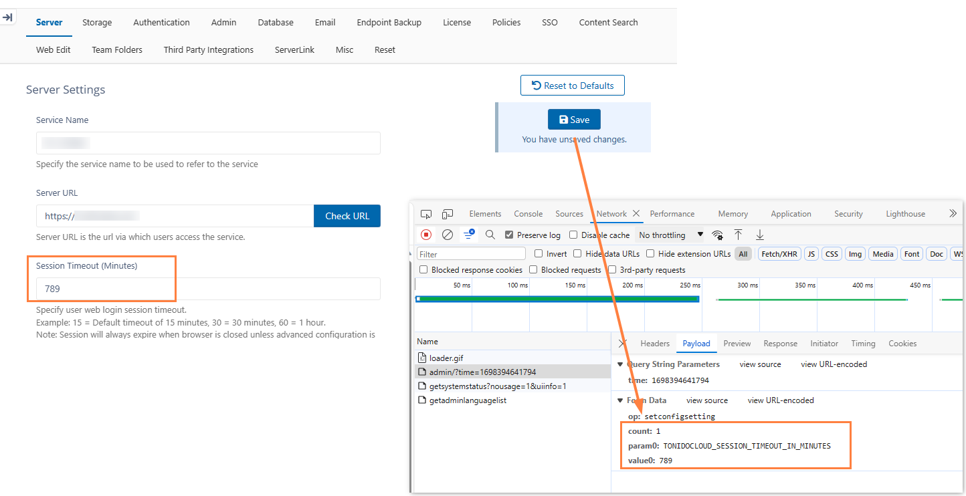Collapse the Query String Parameters section
The width and height of the screenshot is (966, 496).
pyautogui.click(x=619, y=364)
